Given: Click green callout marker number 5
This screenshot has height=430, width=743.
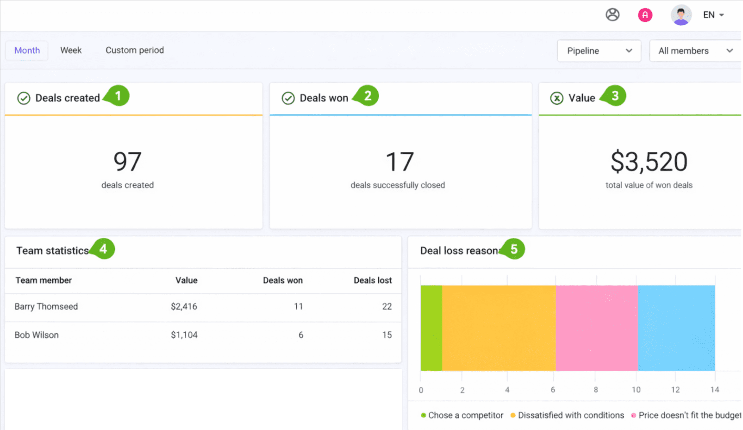Looking at the screenshot, I should click(513, 249).
